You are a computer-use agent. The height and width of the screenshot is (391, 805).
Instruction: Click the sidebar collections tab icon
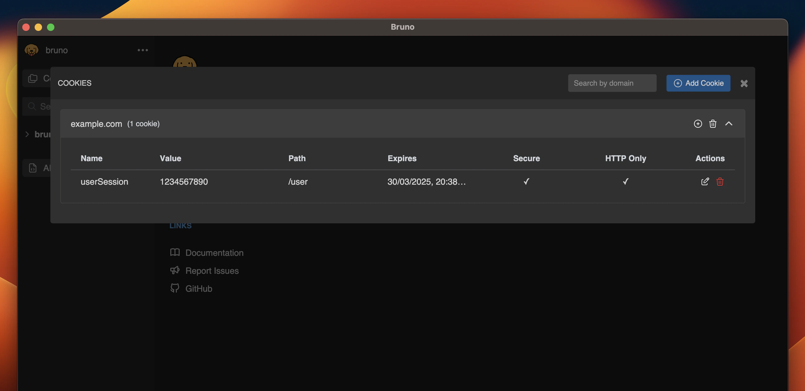coord(33,78)
